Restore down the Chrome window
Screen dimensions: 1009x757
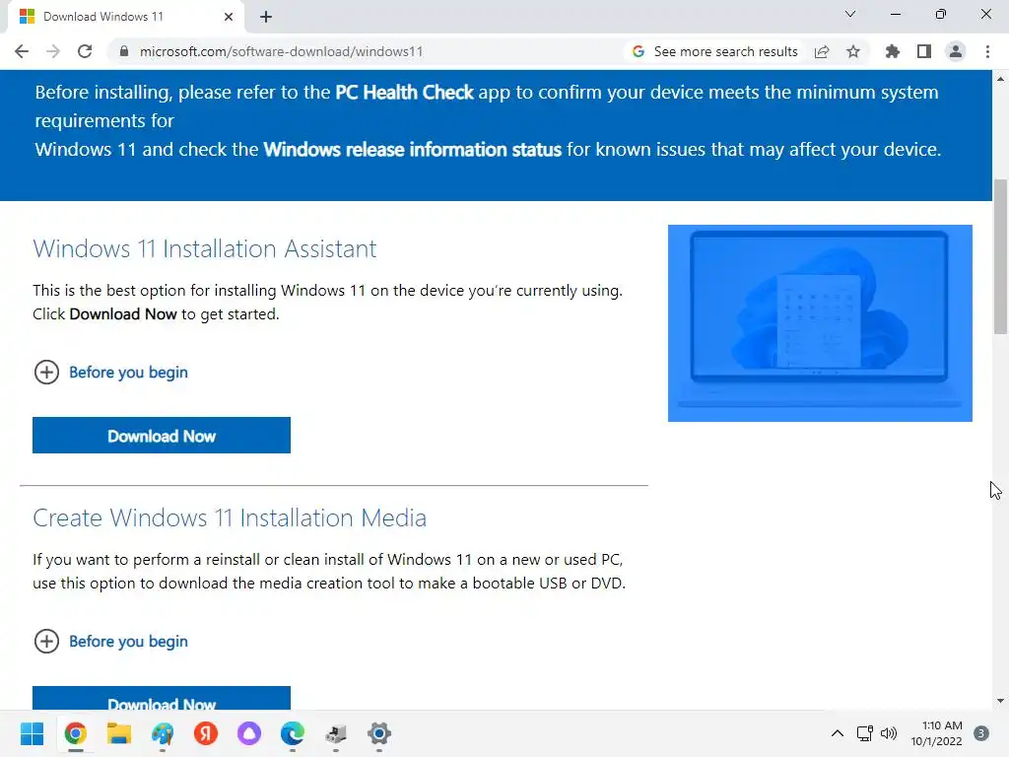click(x=941, y=14)
